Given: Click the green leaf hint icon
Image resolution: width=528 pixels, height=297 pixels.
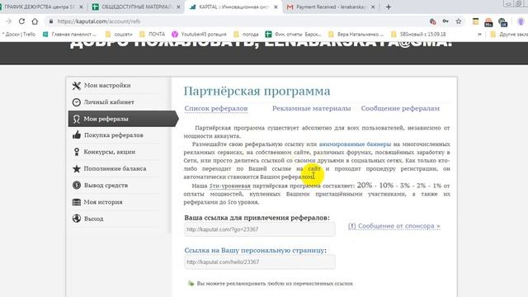Looking at the screenshot, I should tap(191, 283).
